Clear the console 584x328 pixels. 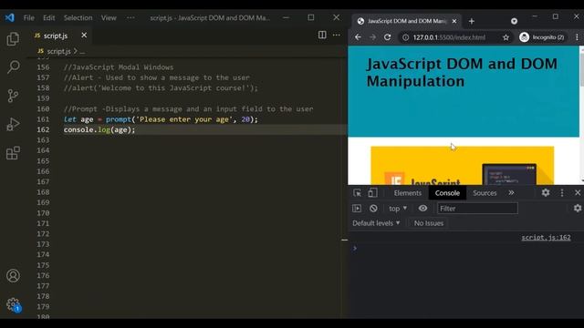coord(373,209)
